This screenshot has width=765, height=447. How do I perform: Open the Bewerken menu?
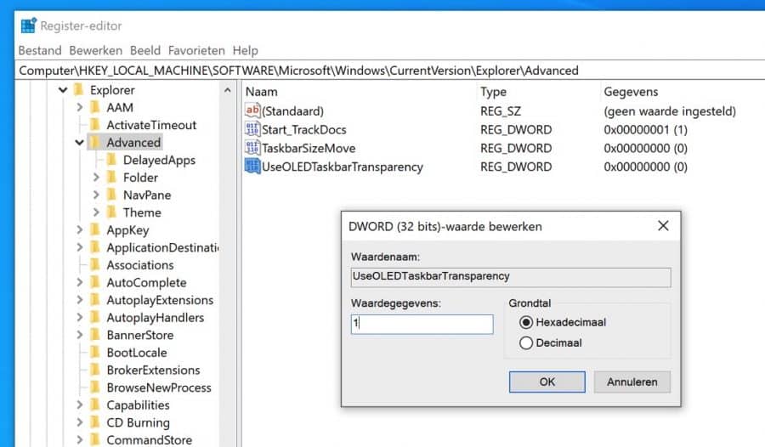[x=95, y=50]
